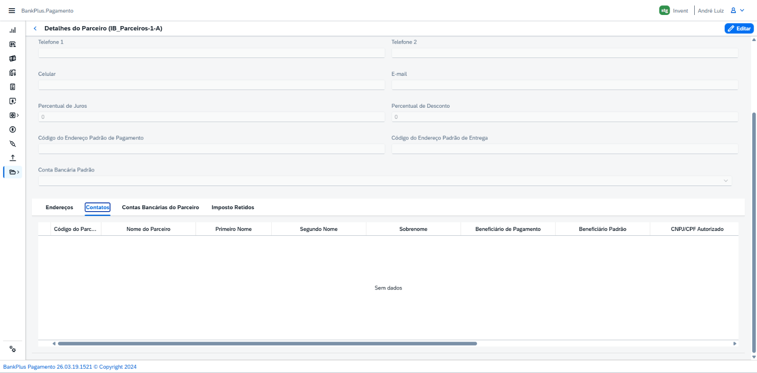Select the dollar coin sidebar icon

[13, 129]
